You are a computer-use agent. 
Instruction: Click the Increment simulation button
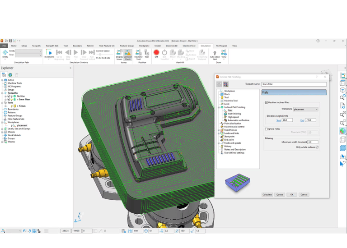coord(49,53)
